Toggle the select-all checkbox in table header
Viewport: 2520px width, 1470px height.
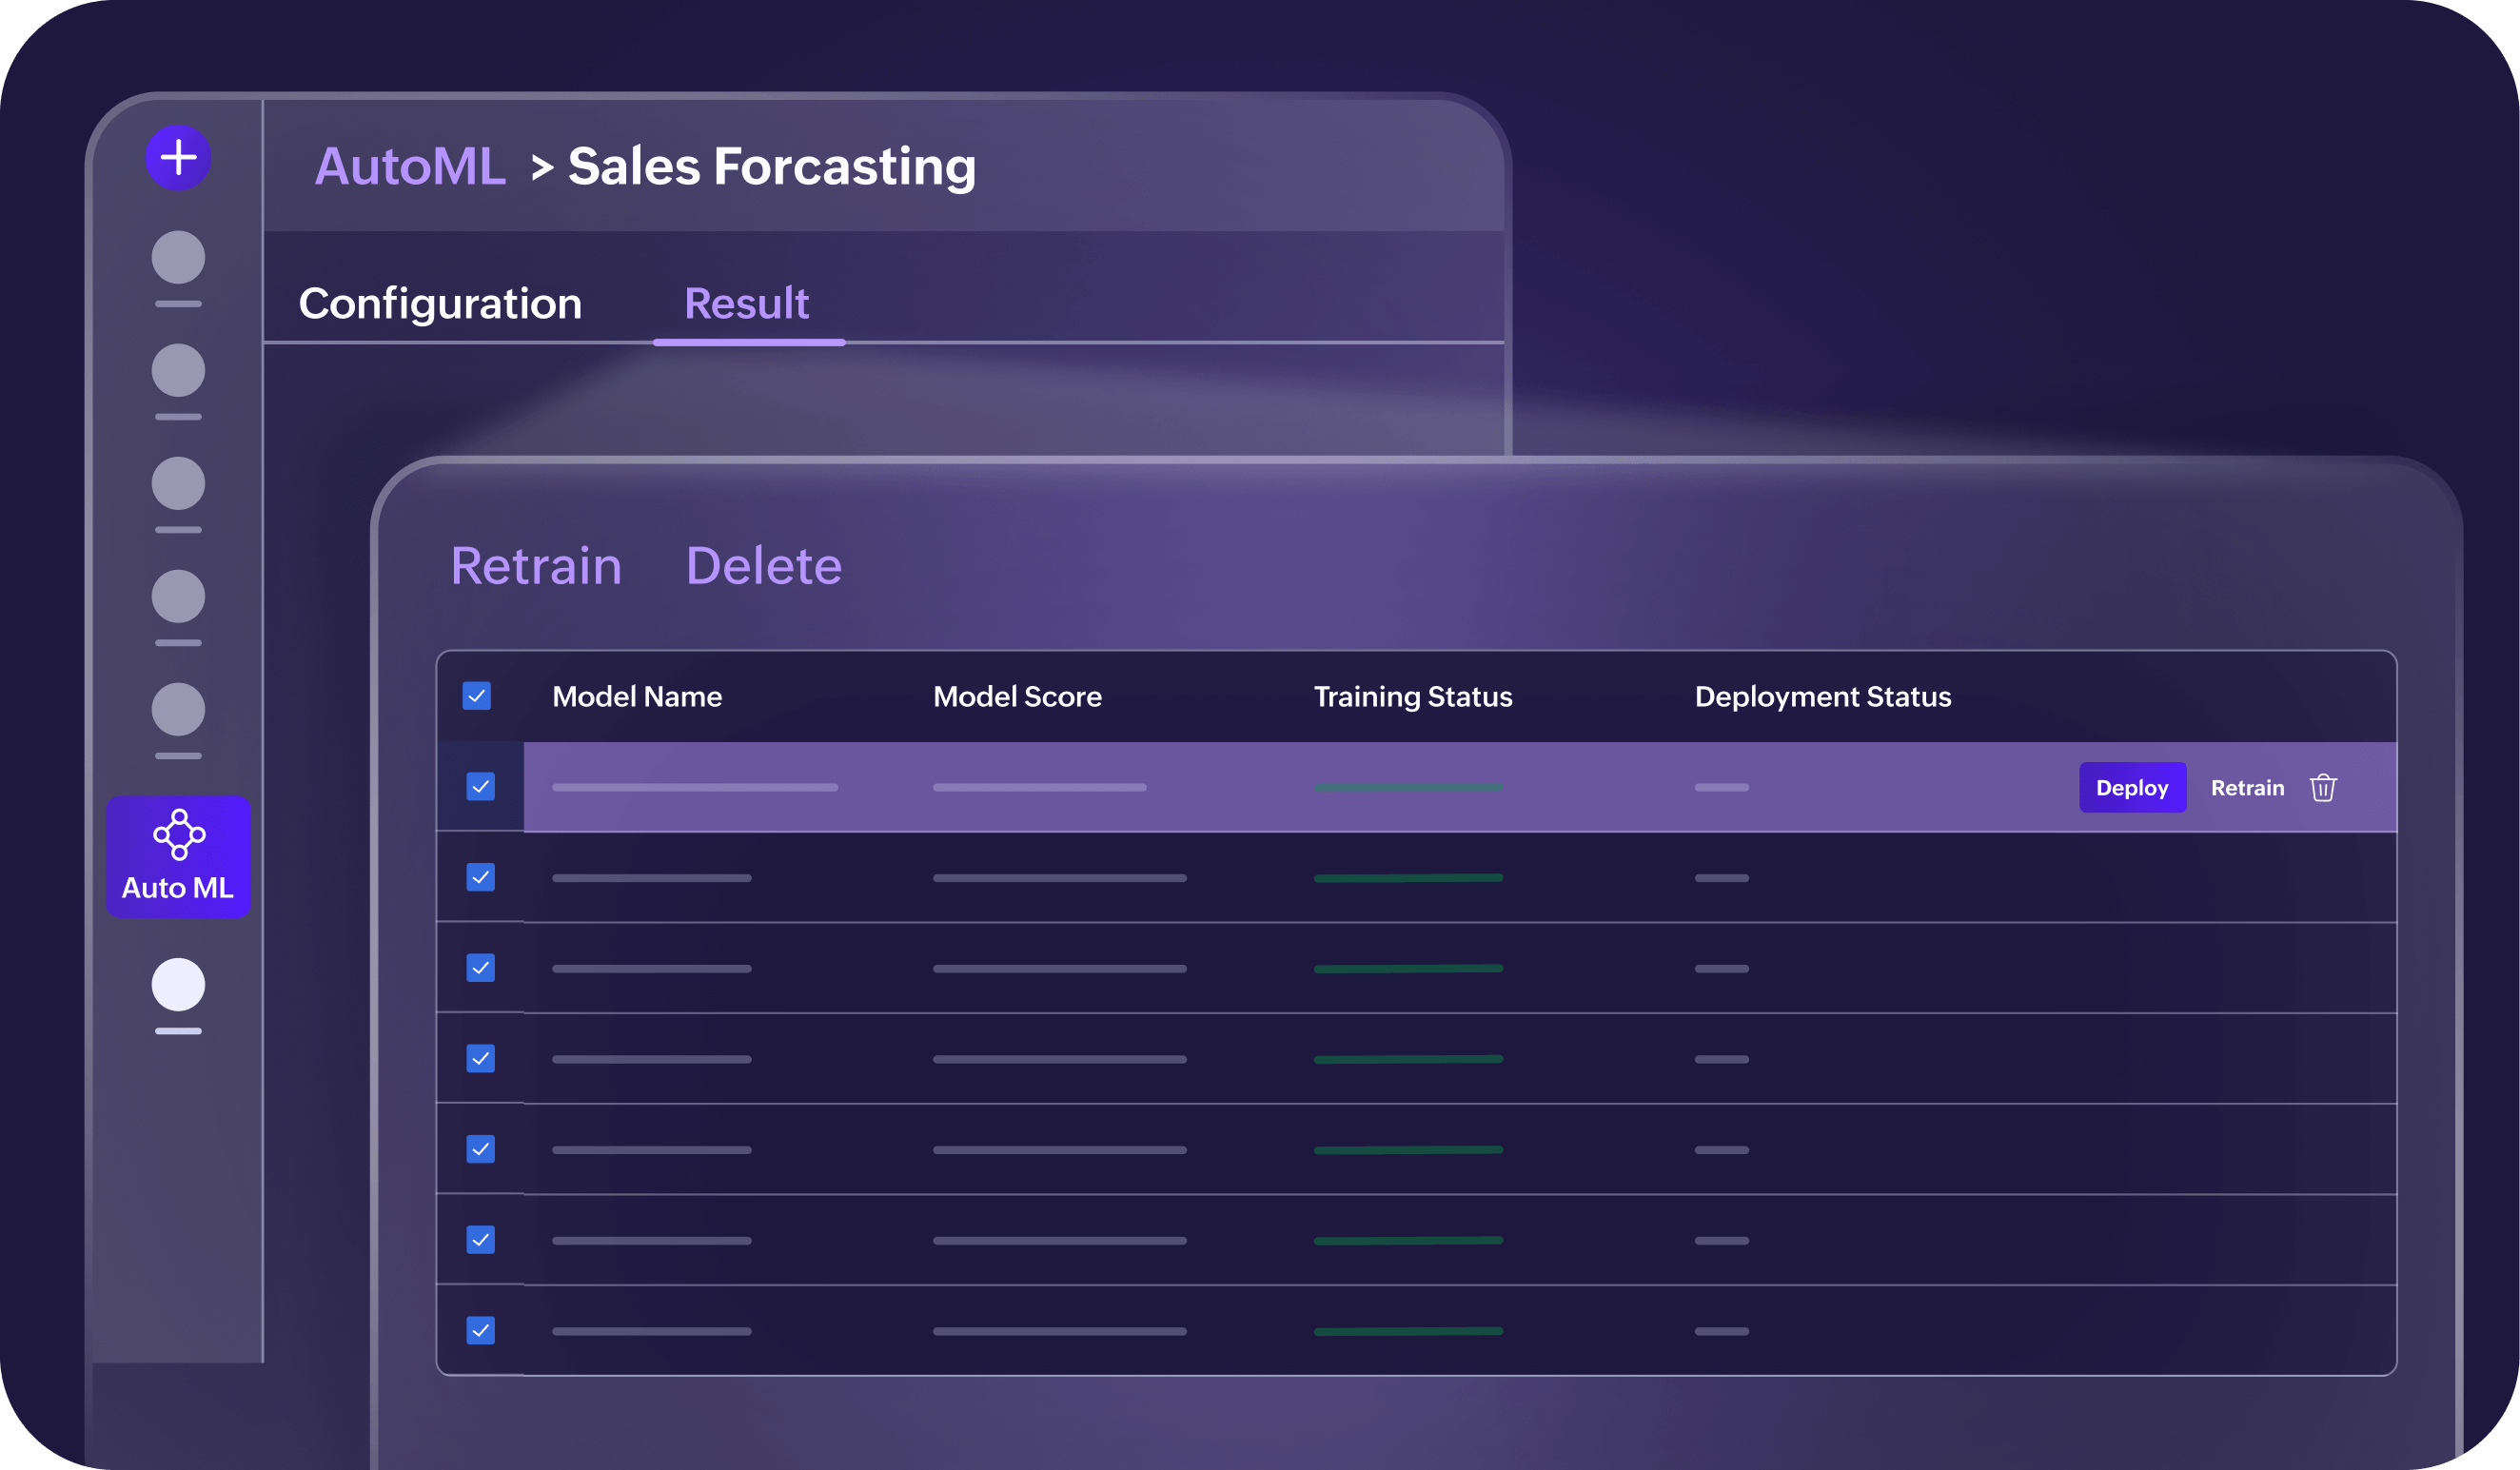pyautogui.click(x=477, y=696)
